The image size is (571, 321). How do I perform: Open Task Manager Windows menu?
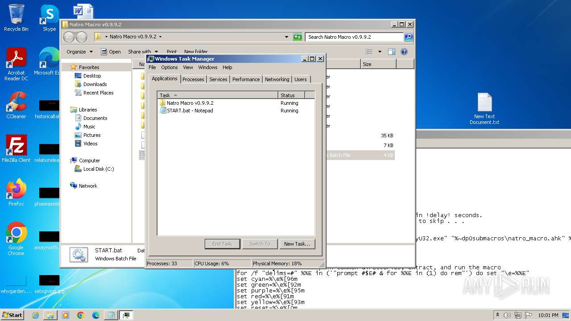click(208, 67)
